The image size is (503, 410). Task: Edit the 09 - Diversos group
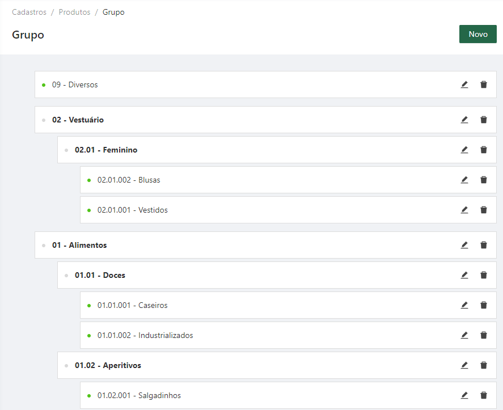coord(464,84)
